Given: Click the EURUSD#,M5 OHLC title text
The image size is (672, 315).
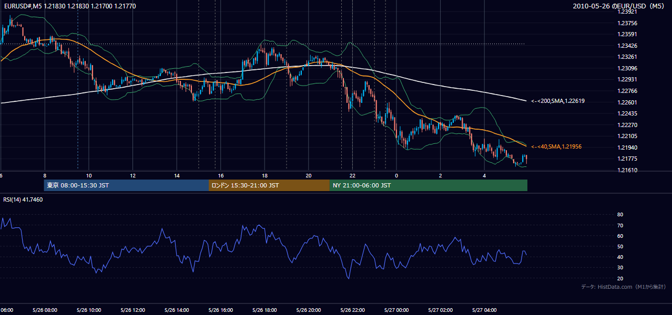Looking at the screenshot, I should tap(69, 5).
